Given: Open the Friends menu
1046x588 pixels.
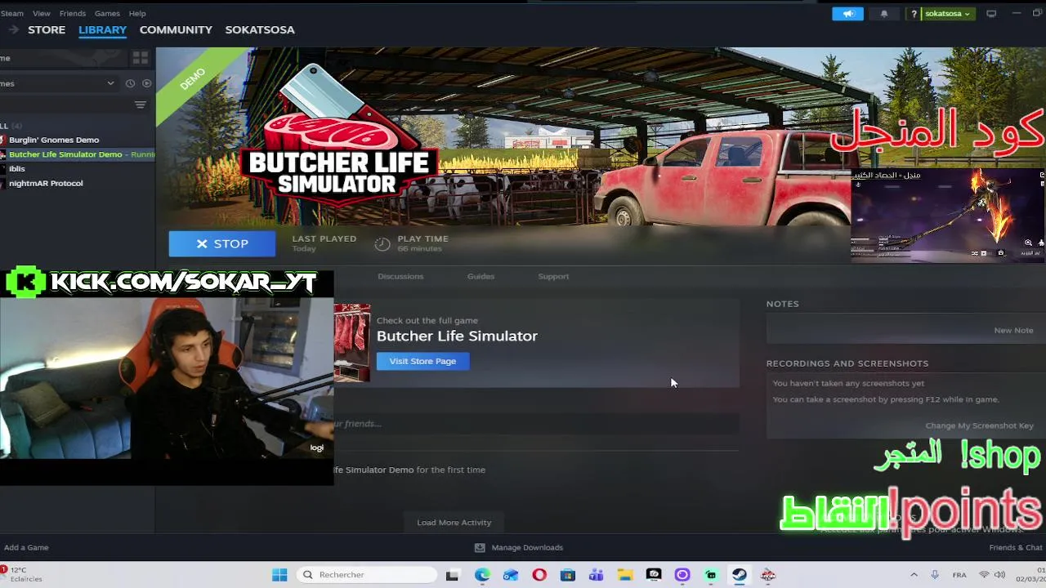Looking at the screenshot, I should pyautogui.click(x=72, y=13).
